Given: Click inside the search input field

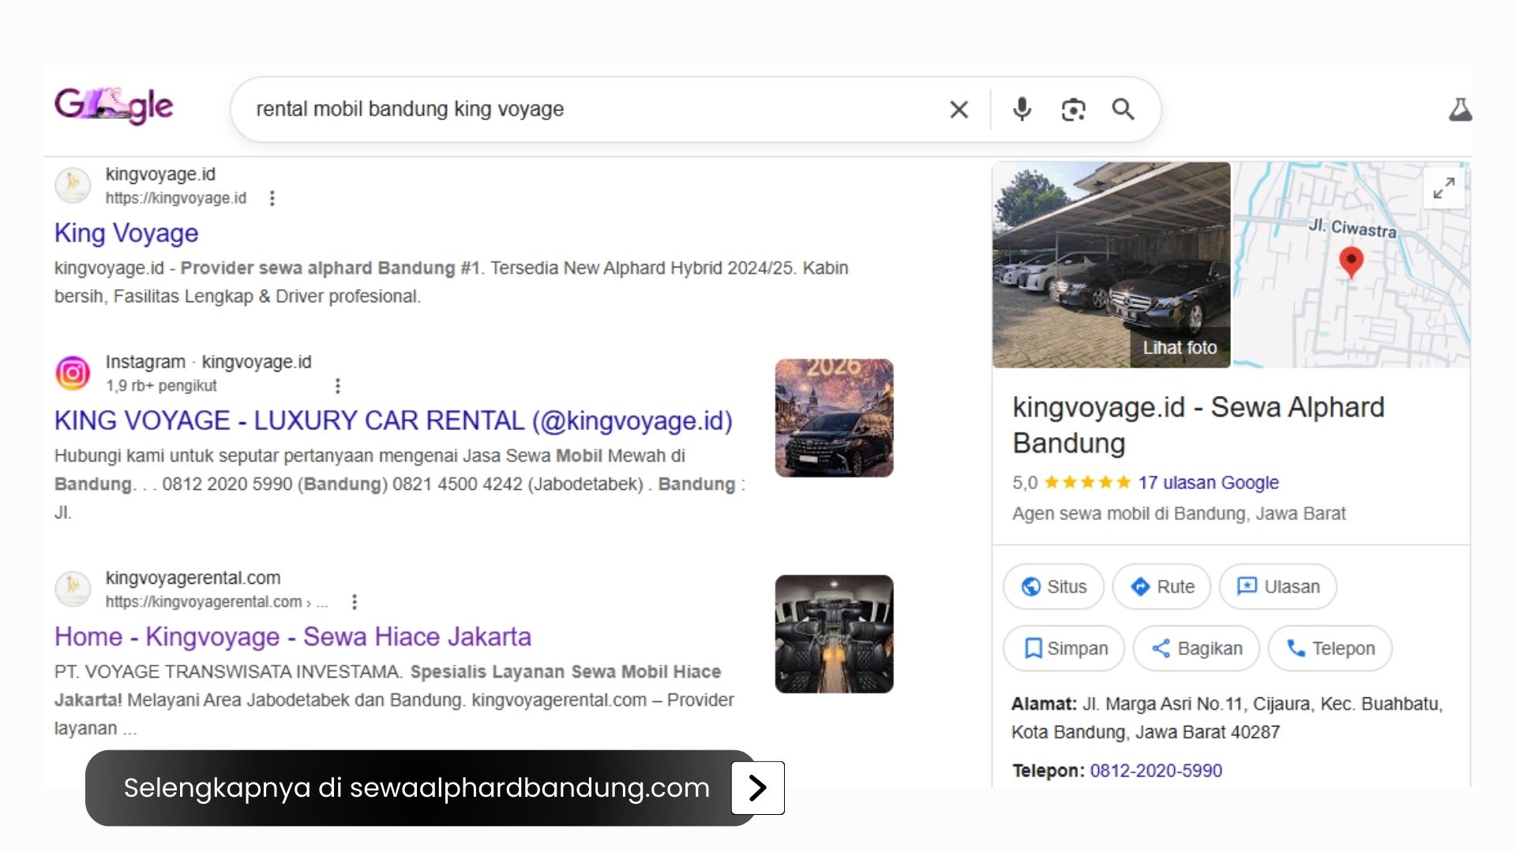Looking at the screenshot, I should 553,110.
